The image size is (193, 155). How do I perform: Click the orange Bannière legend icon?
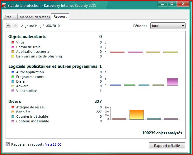(13, 112)
